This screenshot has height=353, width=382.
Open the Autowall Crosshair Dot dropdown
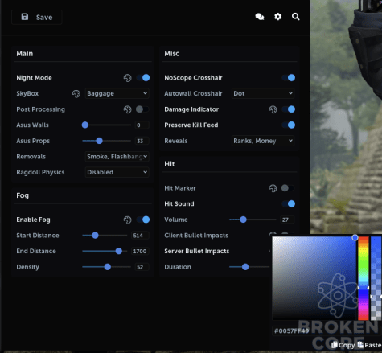(x=263, y=93)
